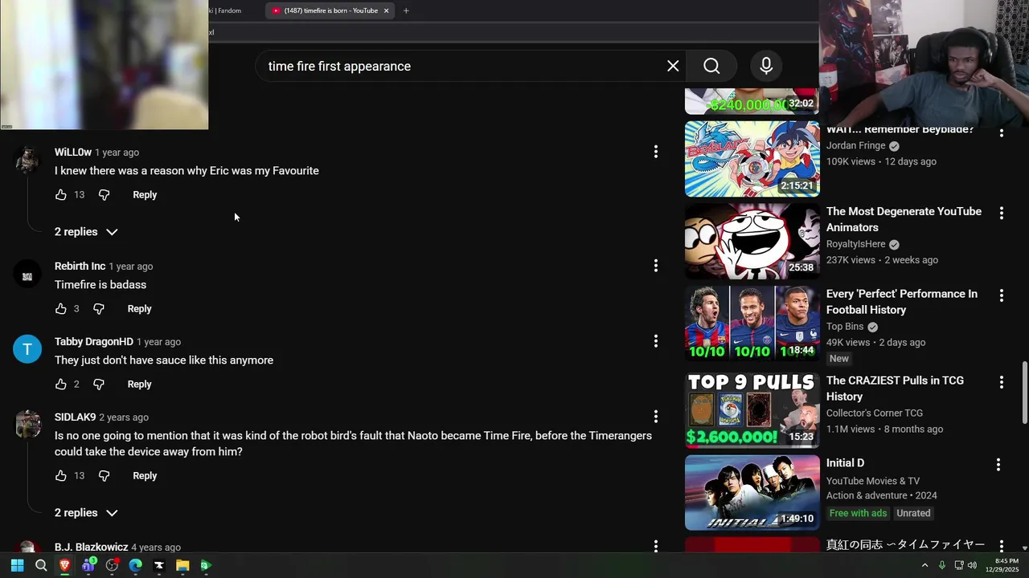Image resolution: width=1029 pixels, height=578 pixels.
Task: Open options for the Initial D movie
Action: (x=998, y=465)
